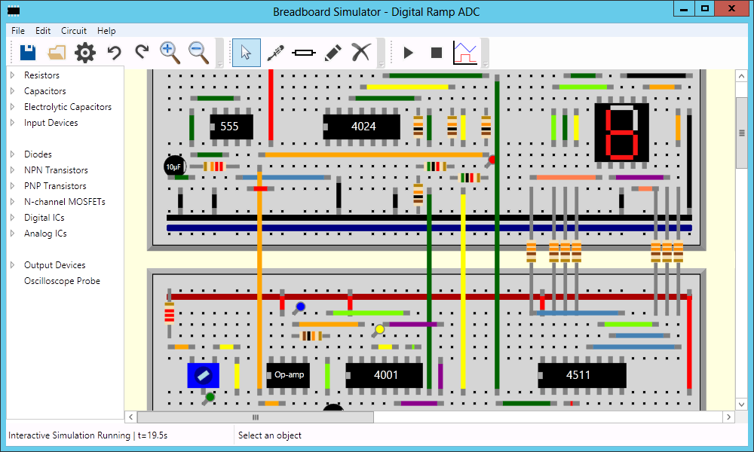This screenshot has height=452, width=754.
Task: Open the Edit menu
Action: pyautogui.click(x=43, y=31)
